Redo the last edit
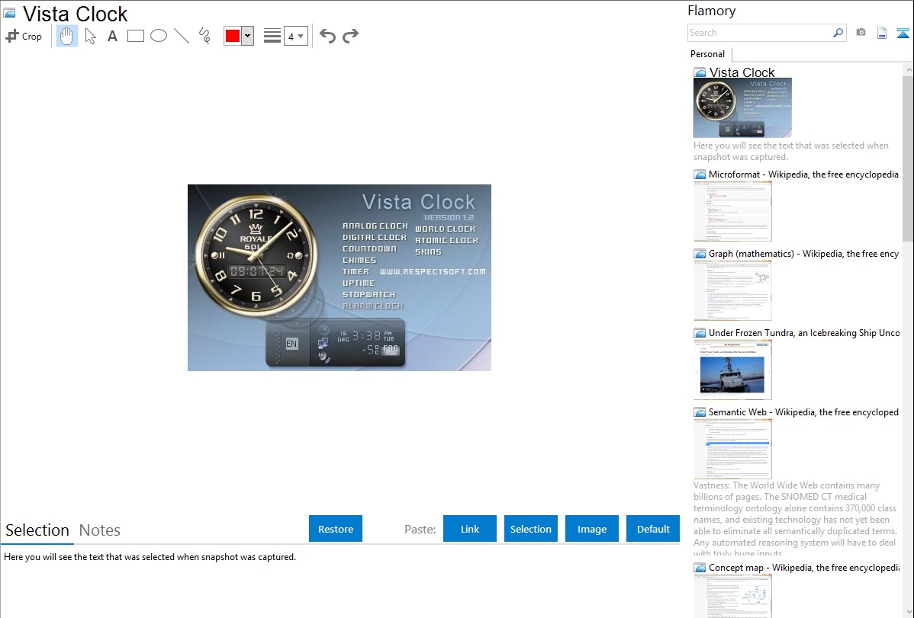The height and width of the screenshot is (618, 914). (350, 36)
